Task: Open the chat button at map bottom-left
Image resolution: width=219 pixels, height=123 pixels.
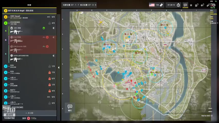Action: point(70,108)
